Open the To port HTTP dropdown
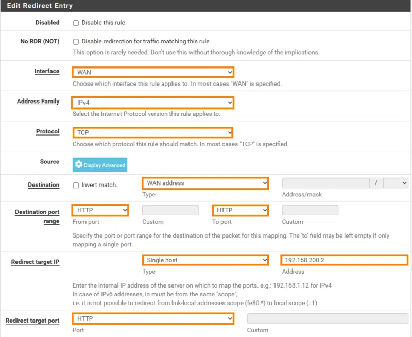Image resolution: width=412 pixels, height=337 pixels. point(240,210)
